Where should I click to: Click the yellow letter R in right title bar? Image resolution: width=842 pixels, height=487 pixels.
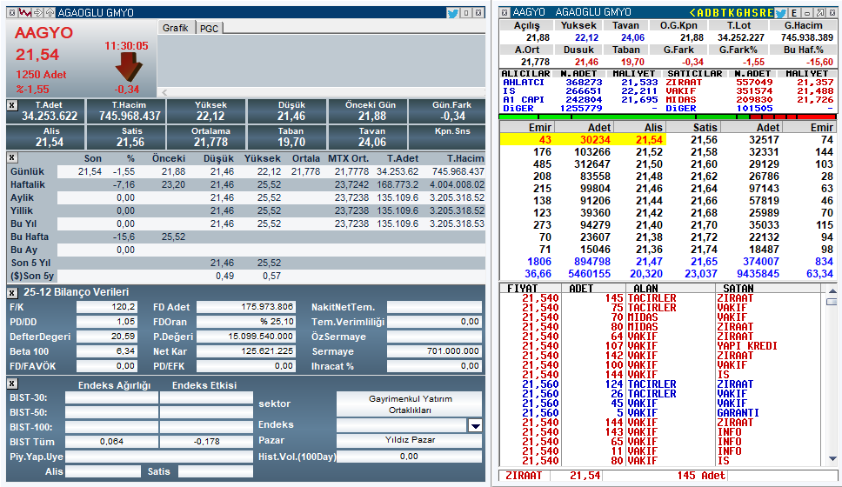pyautogui.click(x=763, y=12)
